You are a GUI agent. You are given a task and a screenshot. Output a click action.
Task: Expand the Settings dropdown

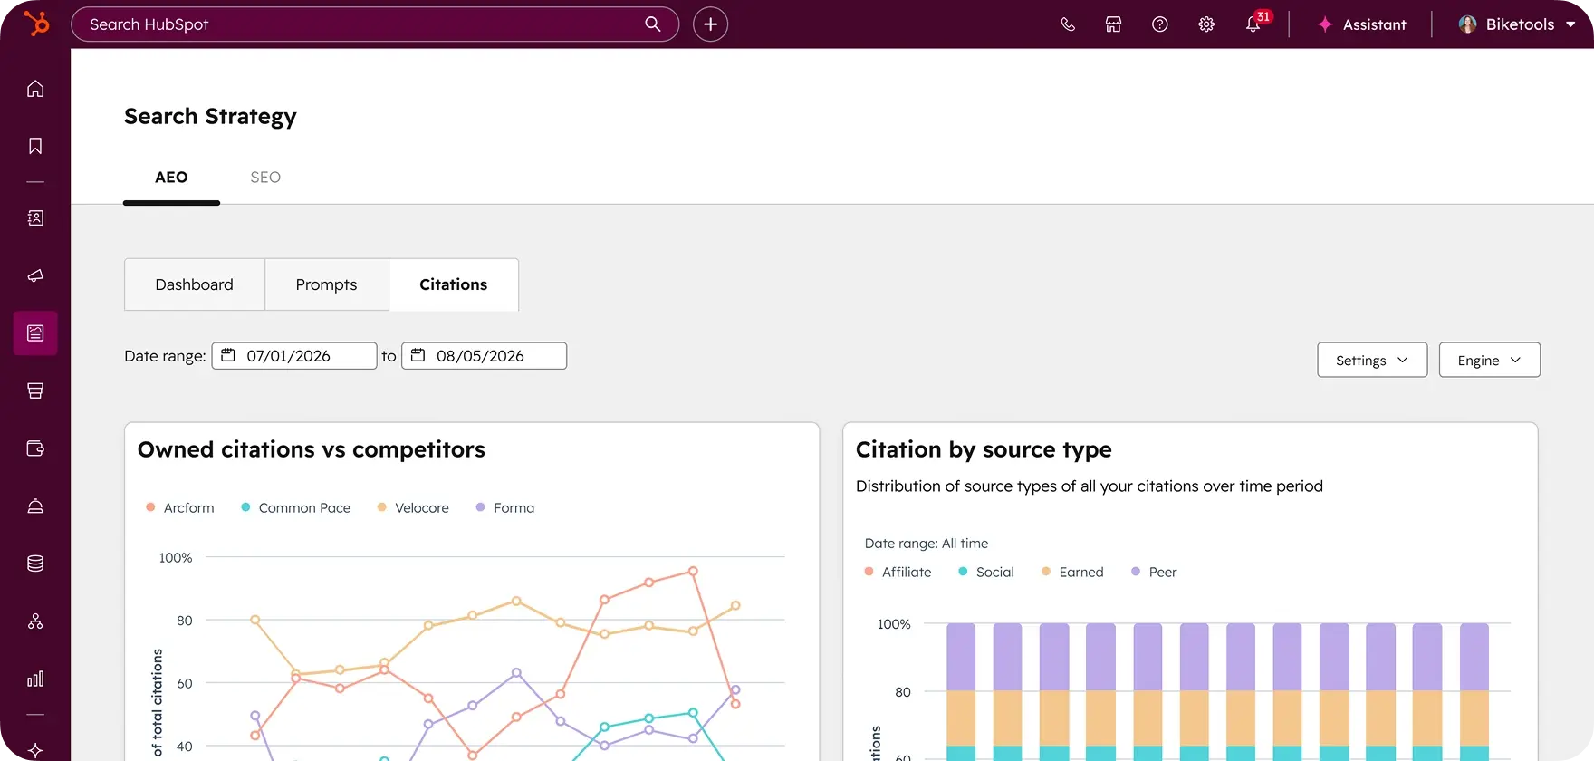(1372, 360)
